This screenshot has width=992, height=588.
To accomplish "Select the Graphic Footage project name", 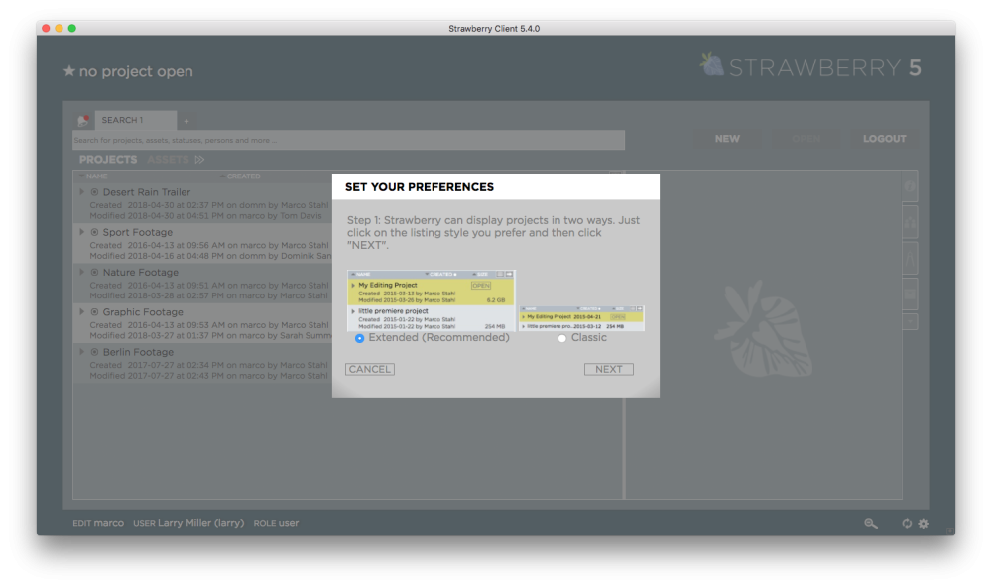I will click(143, 312).
